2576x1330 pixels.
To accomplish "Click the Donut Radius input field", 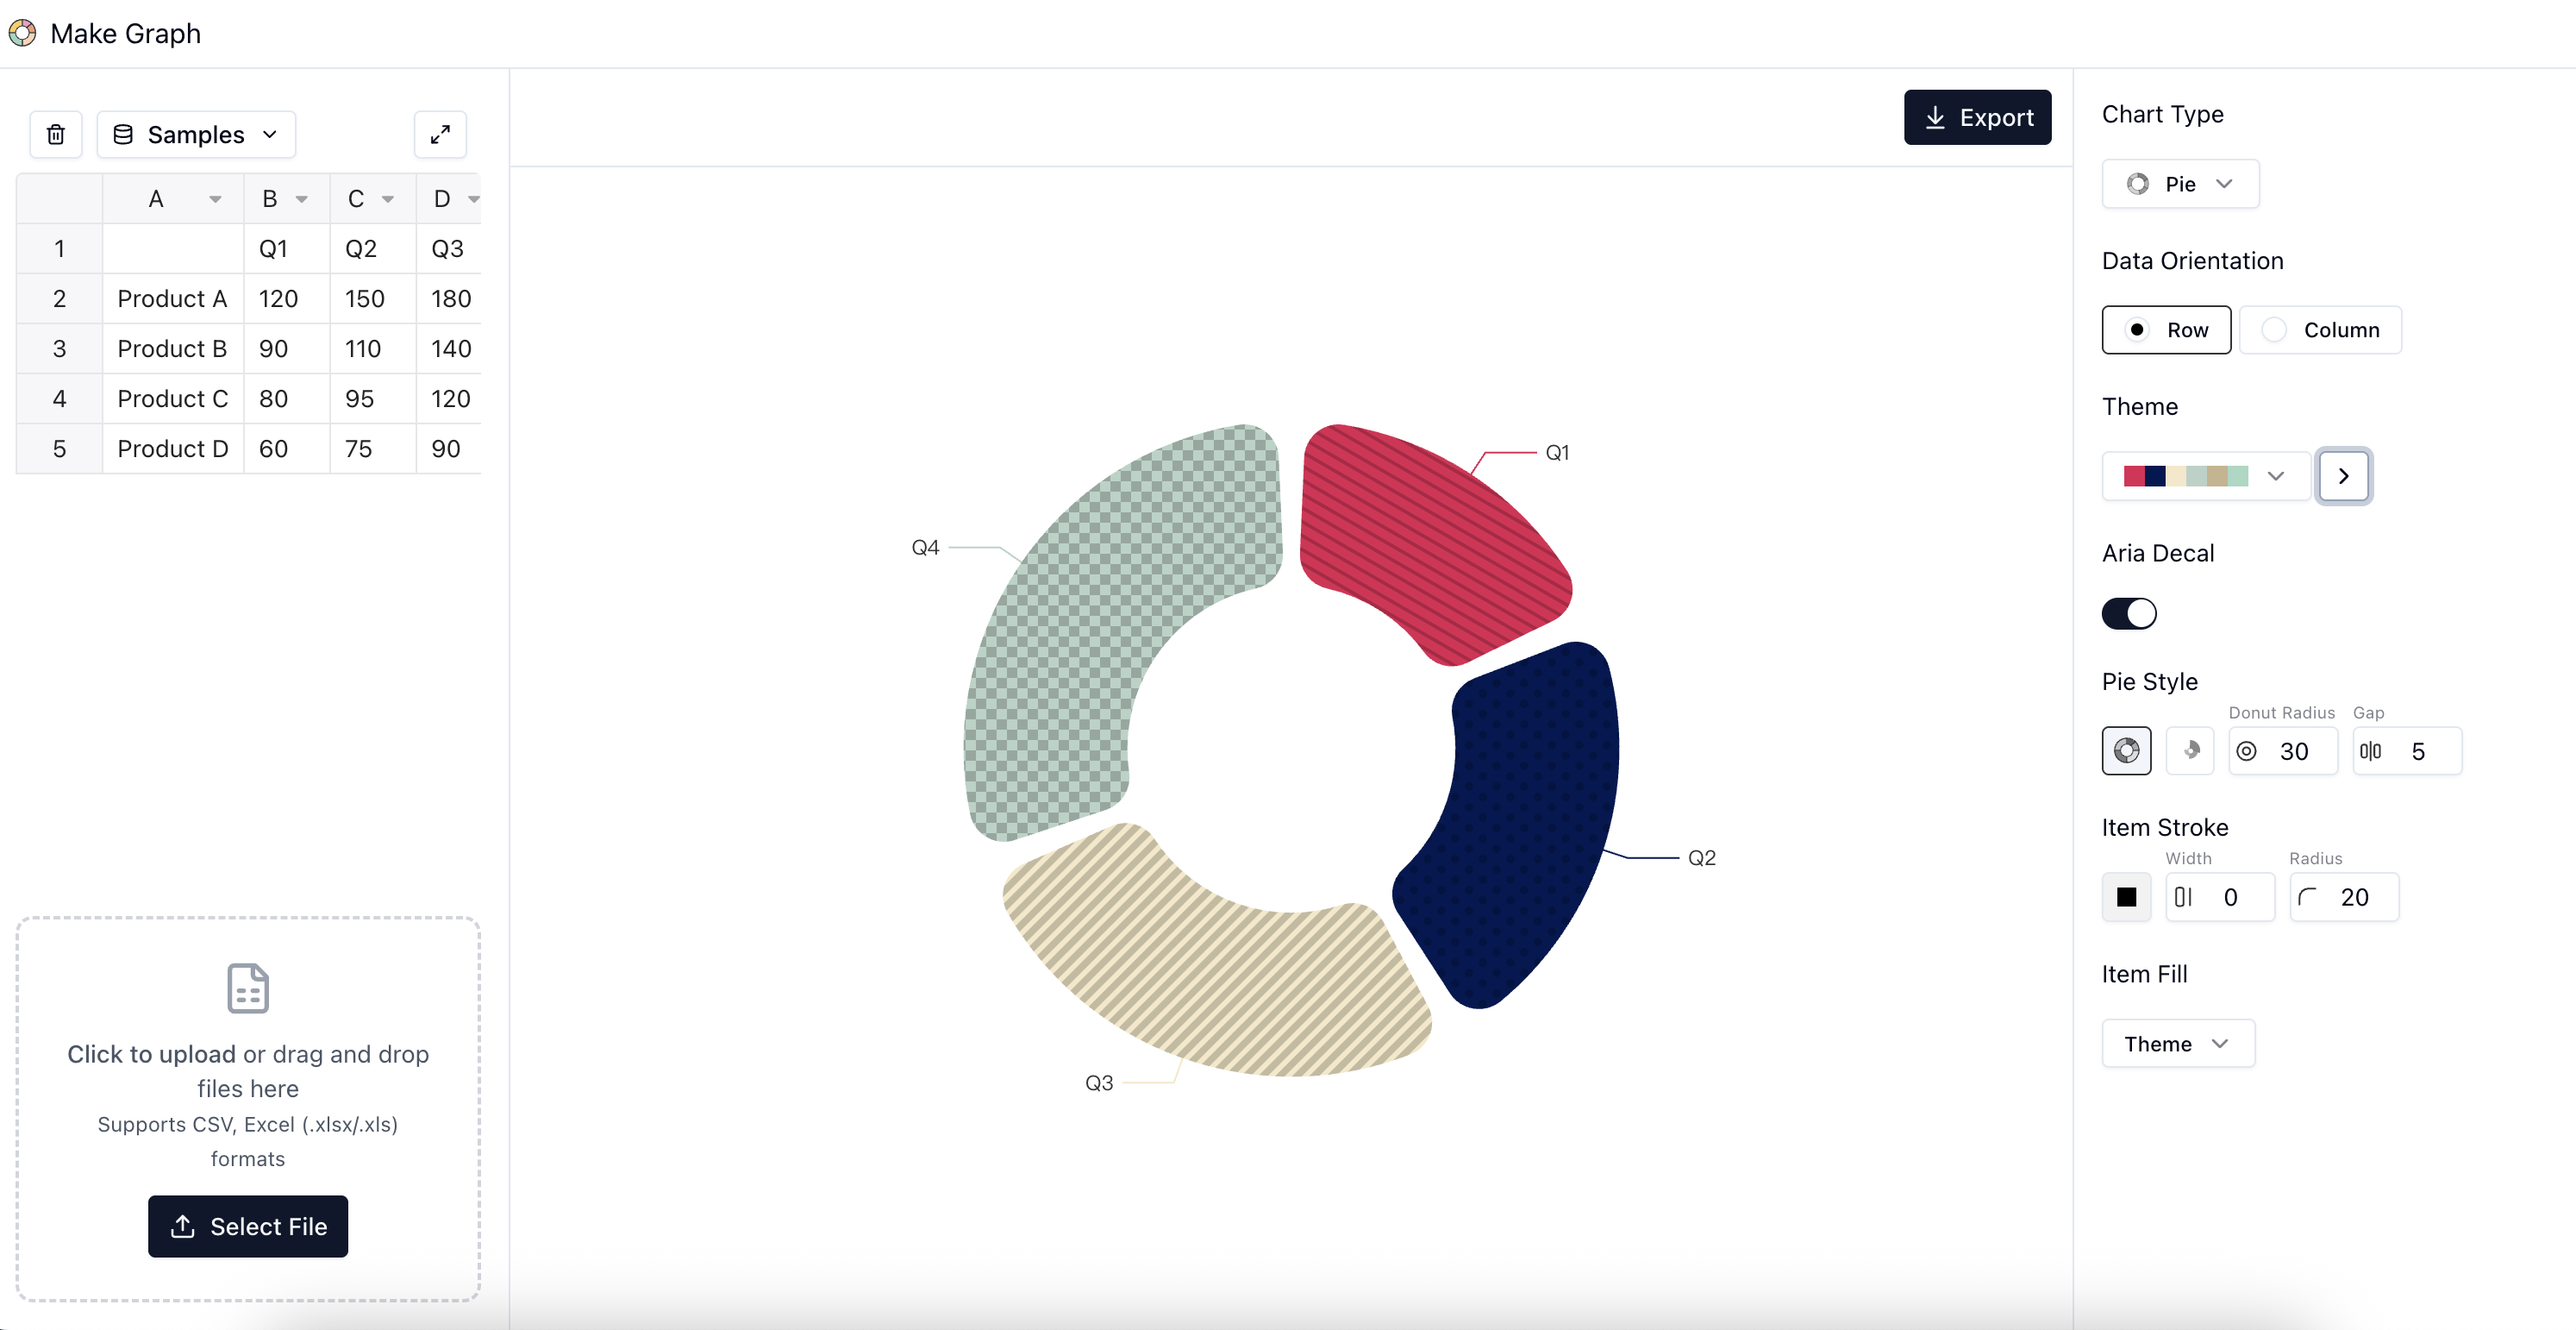I will (x=2294, y=750).
